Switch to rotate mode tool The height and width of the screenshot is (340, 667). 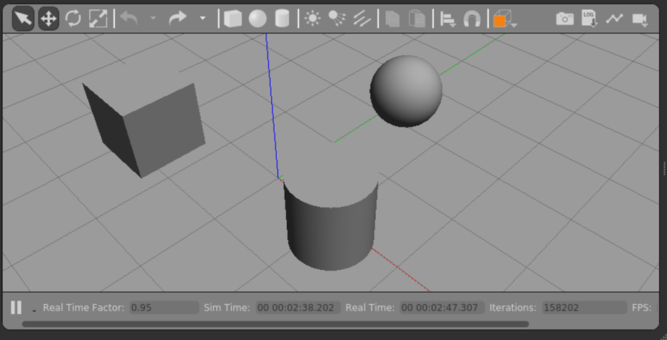coord(73,19)
